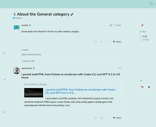Copy link to system post

click(102, 42)
